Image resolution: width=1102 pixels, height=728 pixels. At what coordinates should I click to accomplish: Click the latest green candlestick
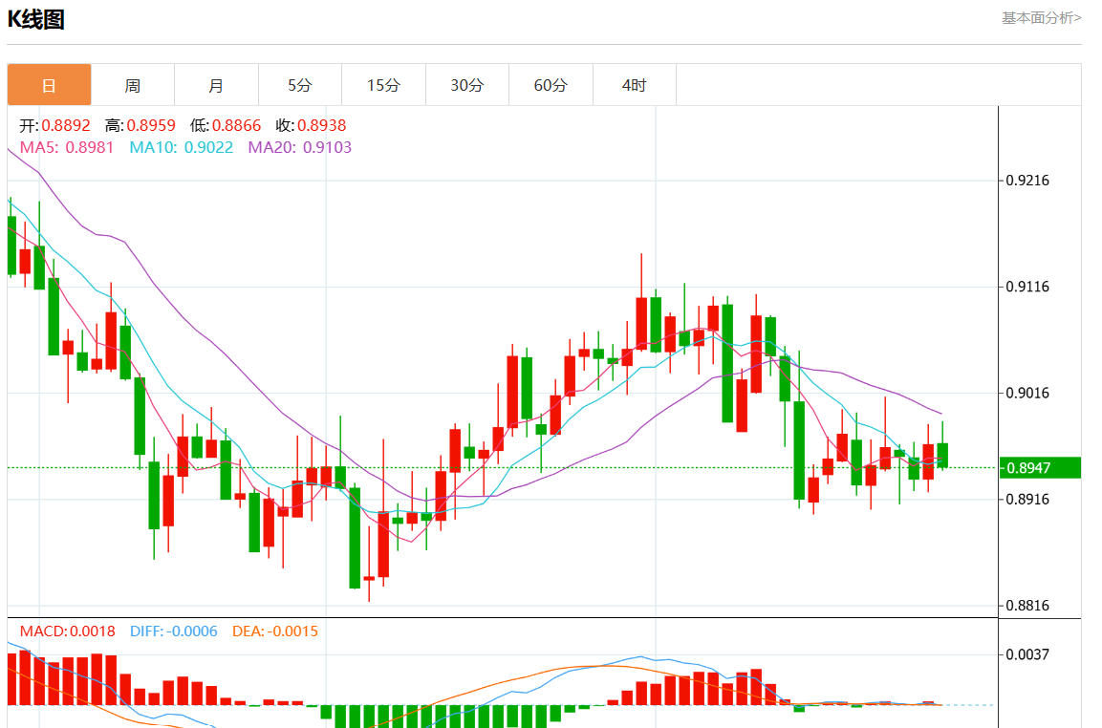tap(942, 456)
